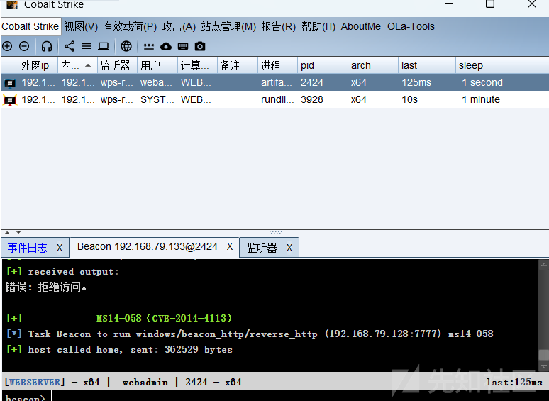Screen dimensions: 549x401
Task: Sort by the 用户 column header
Action: 157,65
